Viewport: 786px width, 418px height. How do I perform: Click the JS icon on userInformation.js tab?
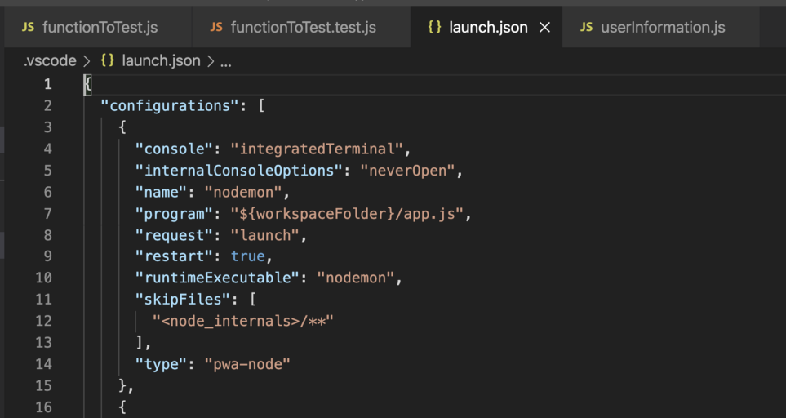click(x=586, y=28)
